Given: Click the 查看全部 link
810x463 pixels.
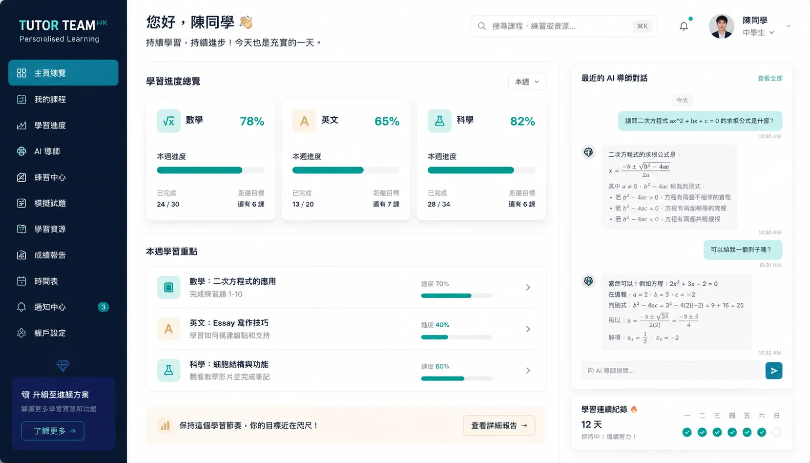Looking at the screenshot, I should click(770, 78).
